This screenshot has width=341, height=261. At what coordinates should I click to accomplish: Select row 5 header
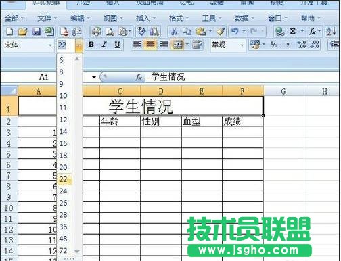[x=9, y=154]
